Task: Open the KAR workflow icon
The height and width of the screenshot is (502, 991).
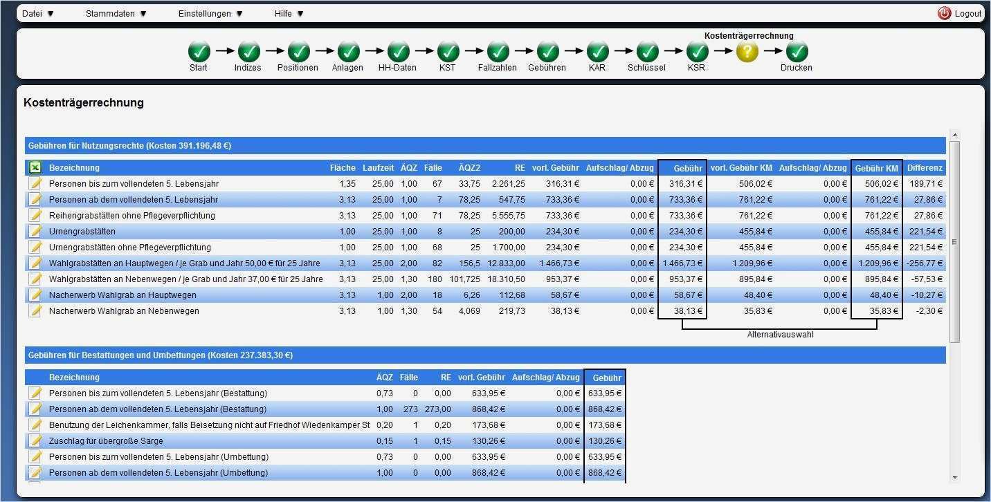Action: click(597, 50)
